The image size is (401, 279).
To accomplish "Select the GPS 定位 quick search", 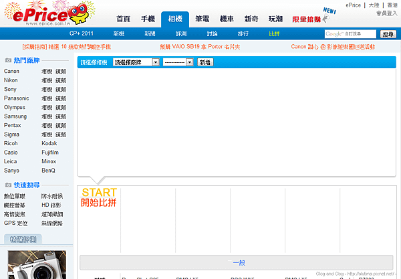I will (15, 223).
